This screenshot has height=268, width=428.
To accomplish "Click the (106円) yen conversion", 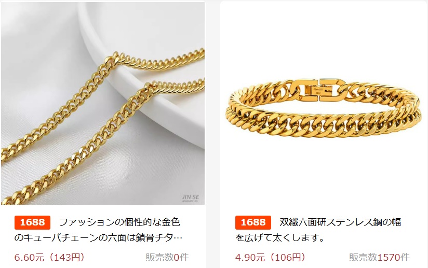I will click(x=287, y=257).
